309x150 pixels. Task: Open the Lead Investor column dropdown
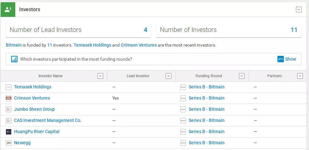tap(169, 76)
